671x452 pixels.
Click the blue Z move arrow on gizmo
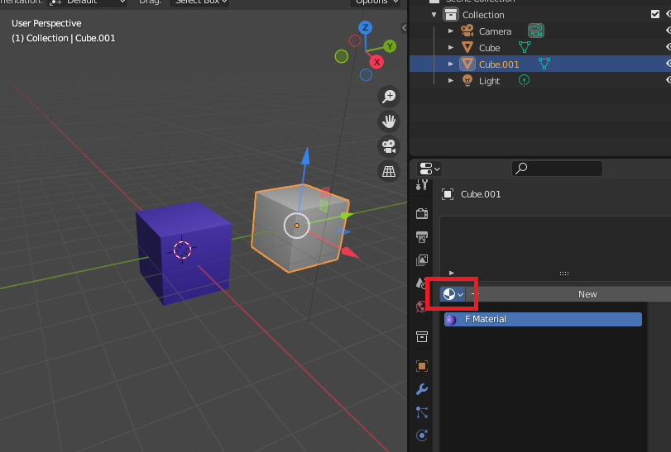coord(305,156)
